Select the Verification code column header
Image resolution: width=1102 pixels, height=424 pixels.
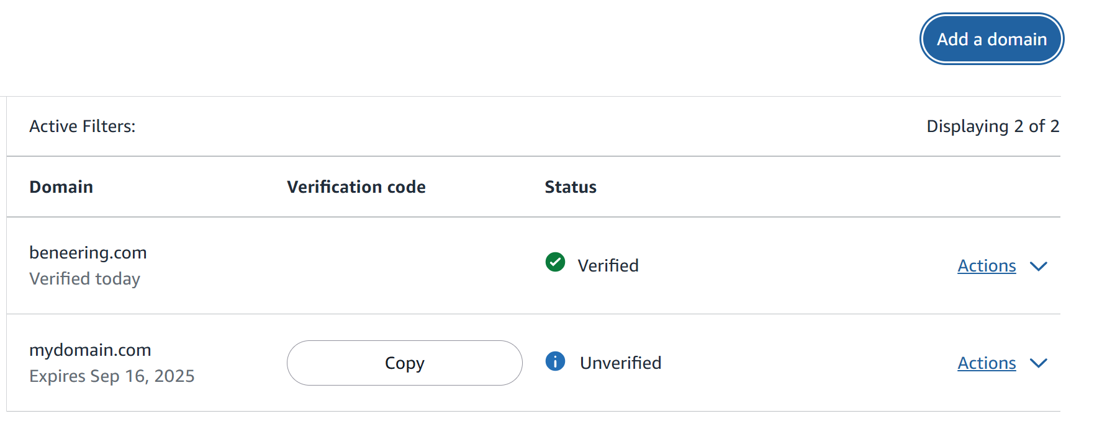point(356,187)
